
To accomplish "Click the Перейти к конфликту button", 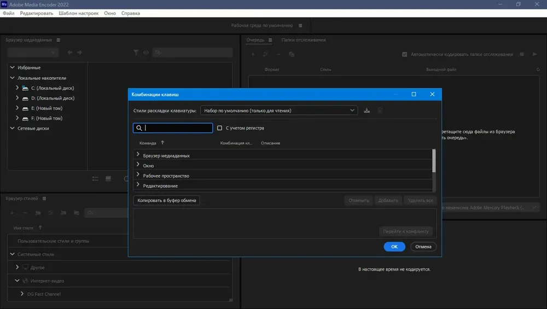I will point(406,231).
